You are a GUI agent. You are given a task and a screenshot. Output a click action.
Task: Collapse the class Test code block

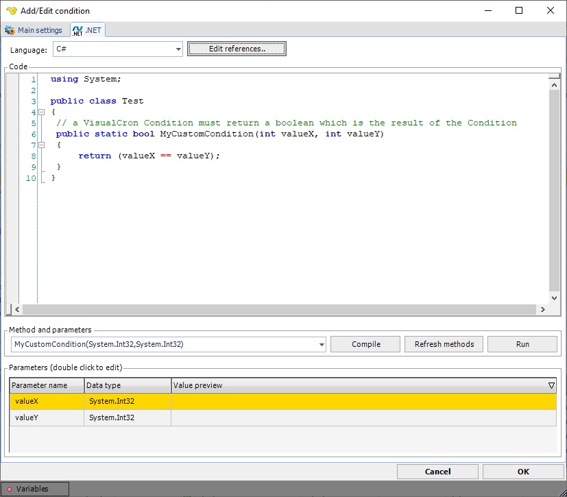tap(41, 112)
